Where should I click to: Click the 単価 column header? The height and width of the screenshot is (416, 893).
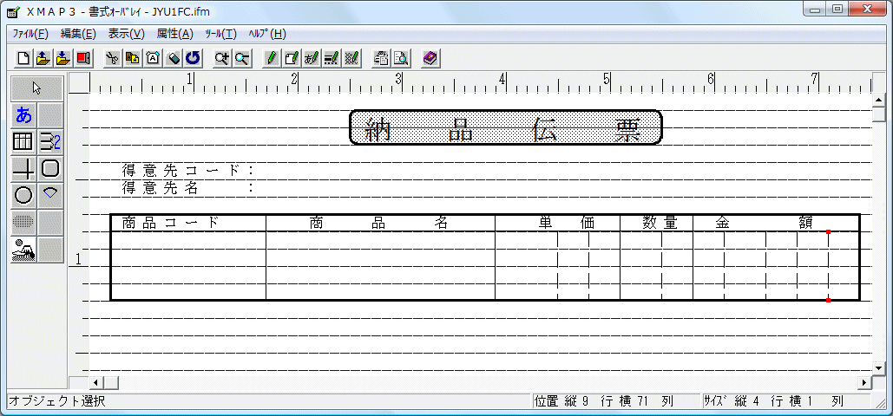[567, 224]
